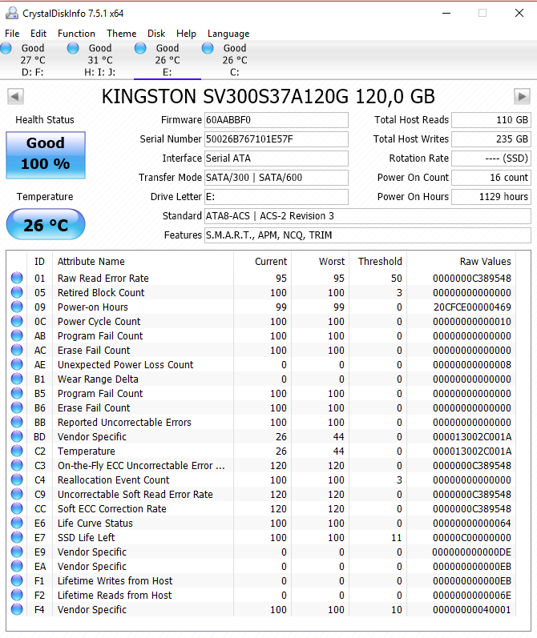The width and height of the screenshot is (537, 638).
Task: Select raw value 00000000040001
Action: coord(472,609)
